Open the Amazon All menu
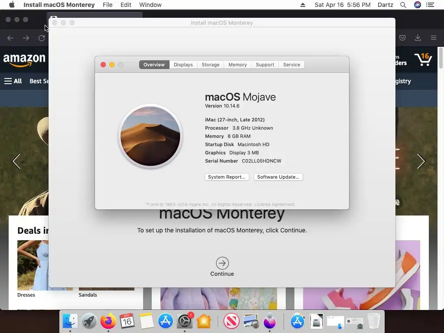 point(13,81)
